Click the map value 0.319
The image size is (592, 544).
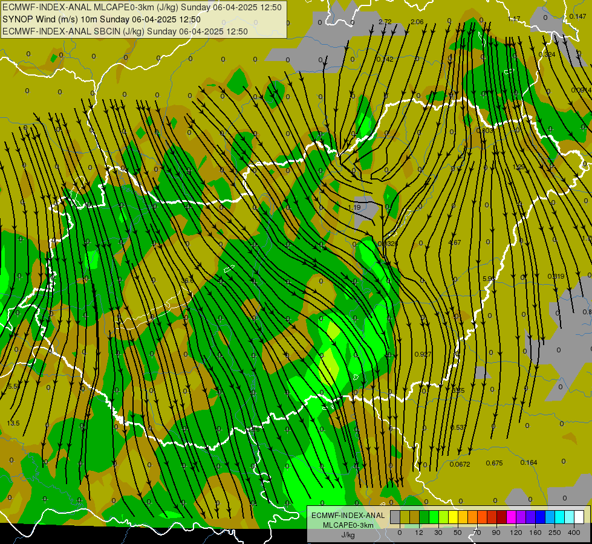(556, 276)
